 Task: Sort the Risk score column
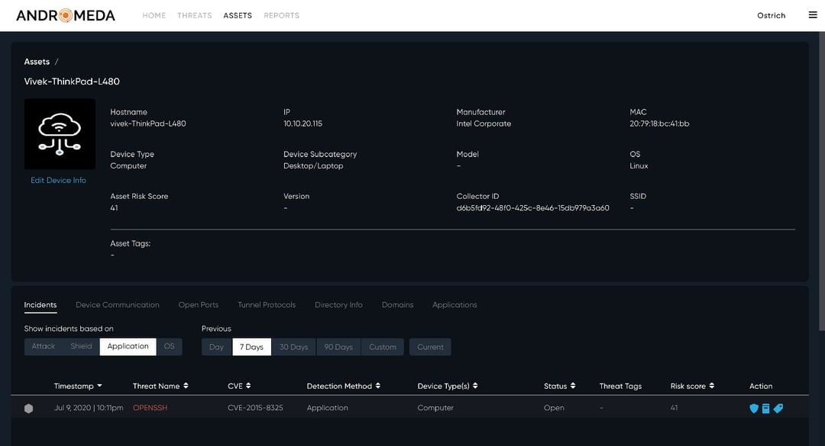692,386
